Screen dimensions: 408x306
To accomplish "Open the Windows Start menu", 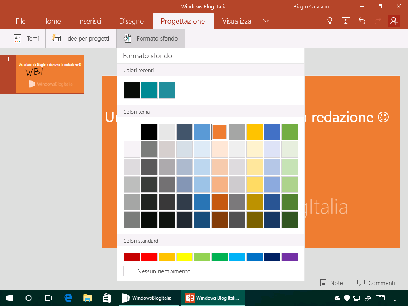I will tap(10, 298).
